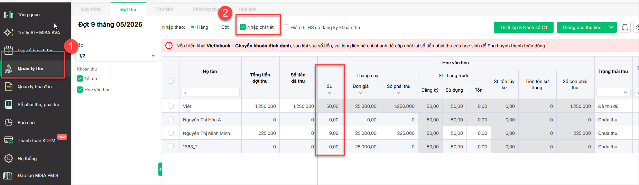Click the Họ tên filter input field

point(210,92)
